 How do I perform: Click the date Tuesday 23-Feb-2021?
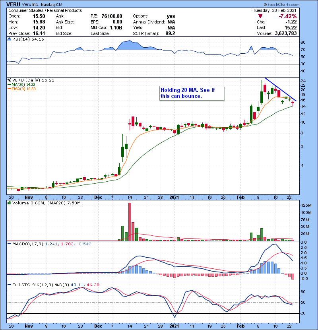pos(274,10)
